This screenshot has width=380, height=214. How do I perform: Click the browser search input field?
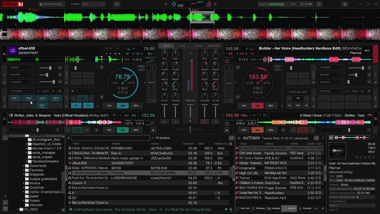coord(110,138)
